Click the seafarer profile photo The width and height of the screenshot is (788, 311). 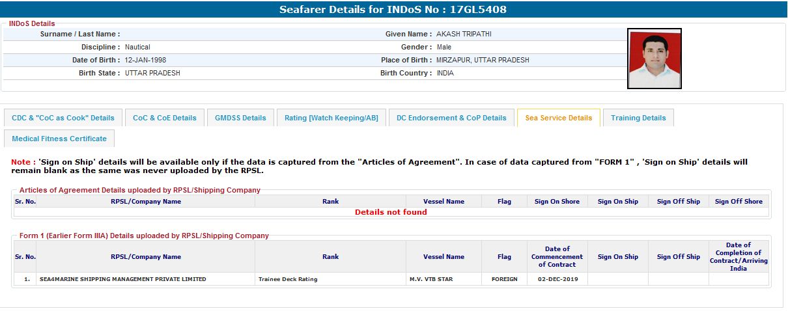pos(654,59)
